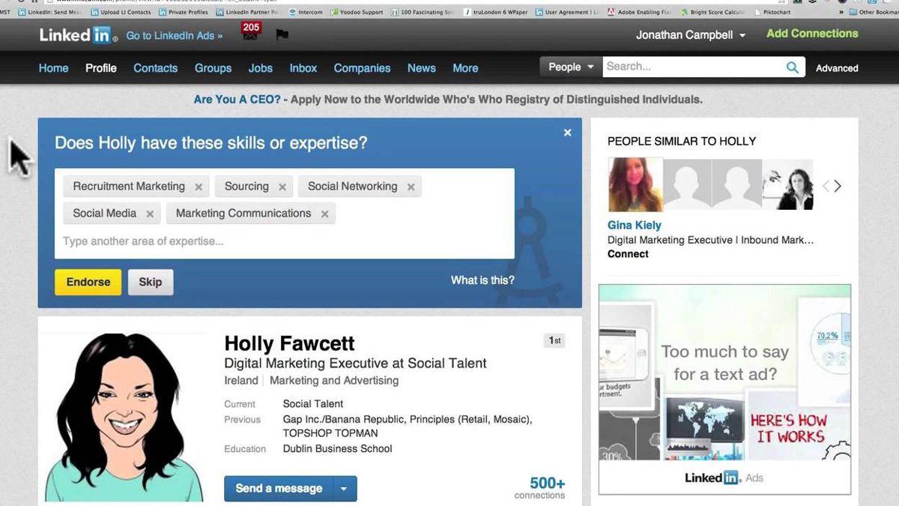
Task: Open the LinkedIn: Send Message bookmark
Action: coord(51,12)
